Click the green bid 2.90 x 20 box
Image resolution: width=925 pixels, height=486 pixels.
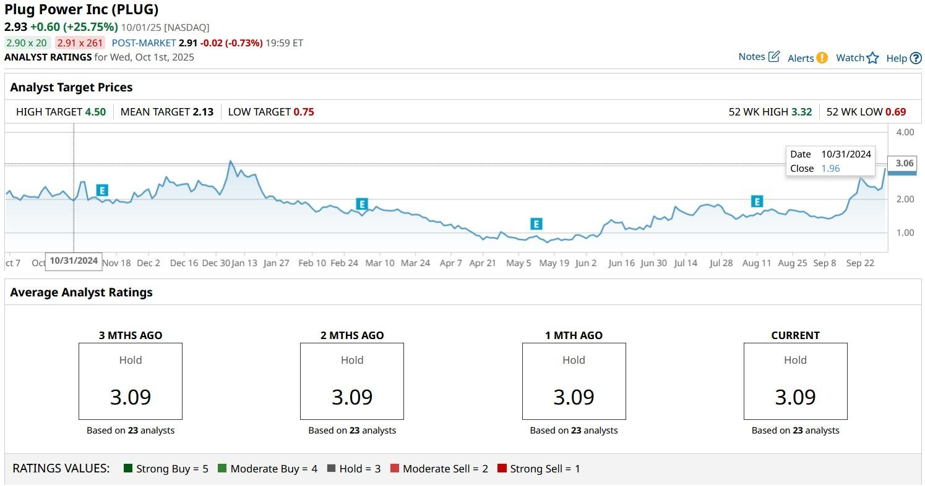26,43
